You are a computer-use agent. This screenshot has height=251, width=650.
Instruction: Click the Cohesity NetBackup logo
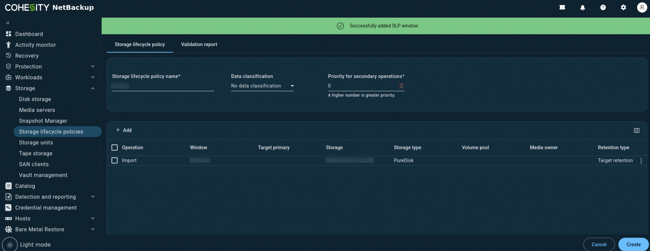click(x=49, y=7)
